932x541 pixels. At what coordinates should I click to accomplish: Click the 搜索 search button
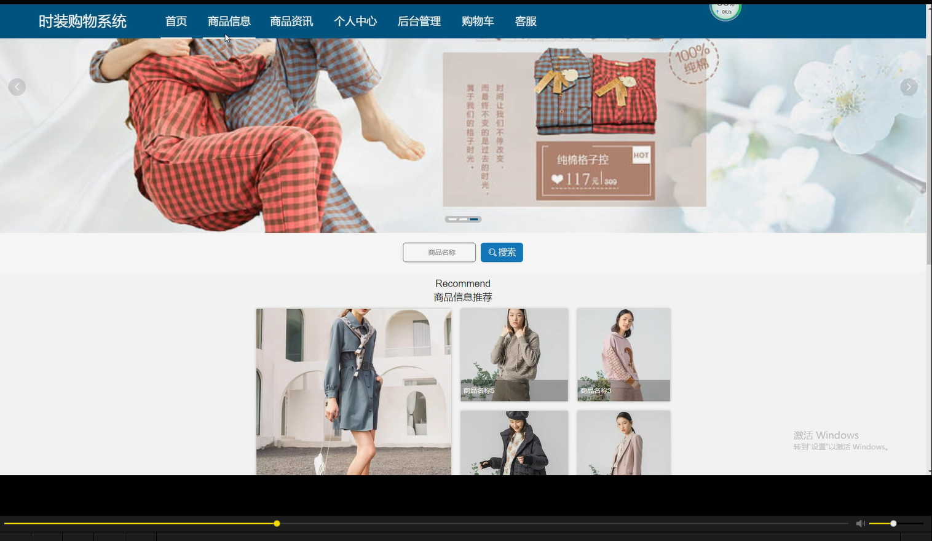(502, 252)
